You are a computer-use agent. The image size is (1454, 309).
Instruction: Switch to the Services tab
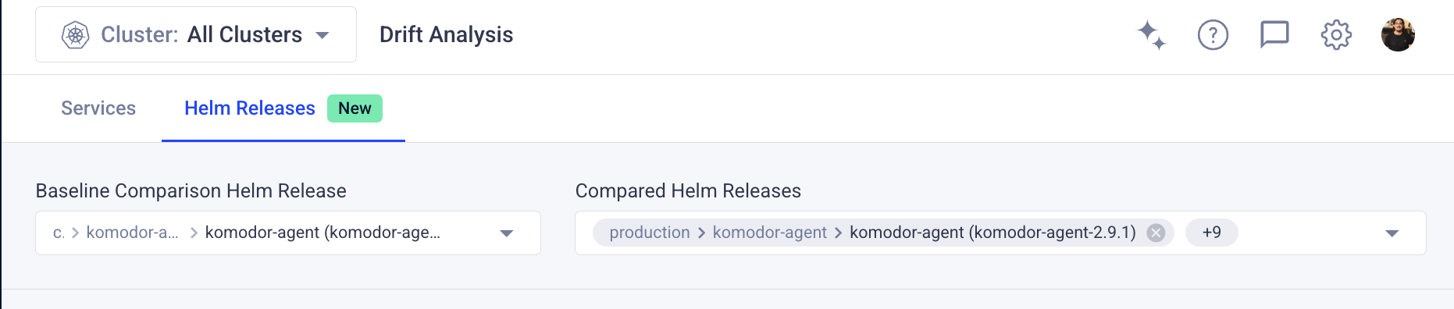pos(98,108)
